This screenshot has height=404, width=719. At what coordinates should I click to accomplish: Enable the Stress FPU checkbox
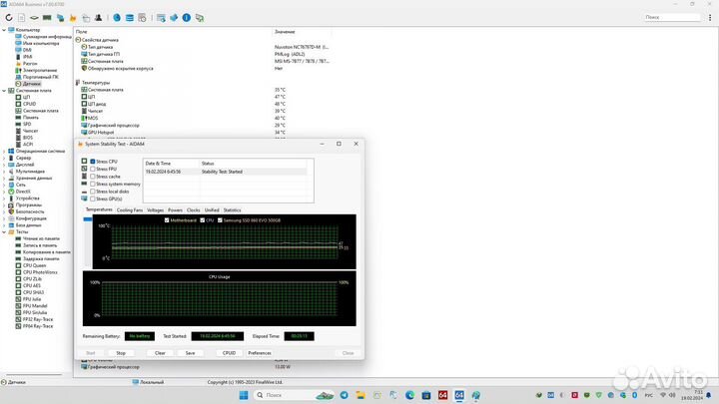[93, 169]
